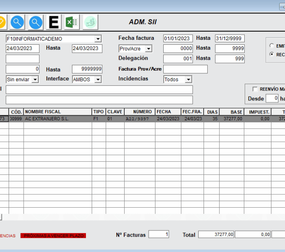Click the yellow diamond icon in toolbar
Viewport: 285px width, 252px height.
tap(2, 22)
